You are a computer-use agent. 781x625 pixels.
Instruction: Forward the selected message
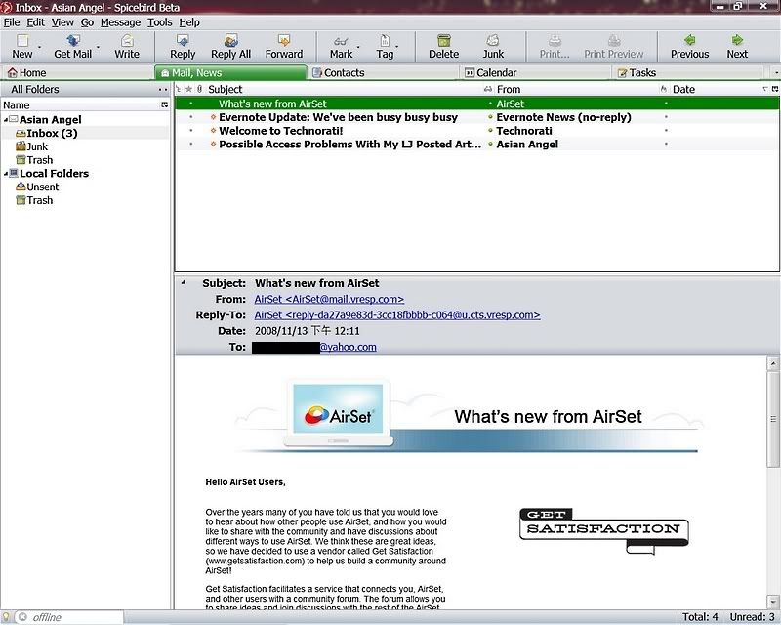[284, 40]
